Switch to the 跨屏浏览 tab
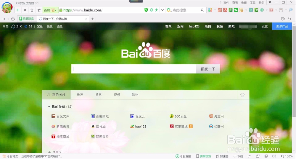Image resolution: width=296 pixels, height=159 pixels. [27, 19]
